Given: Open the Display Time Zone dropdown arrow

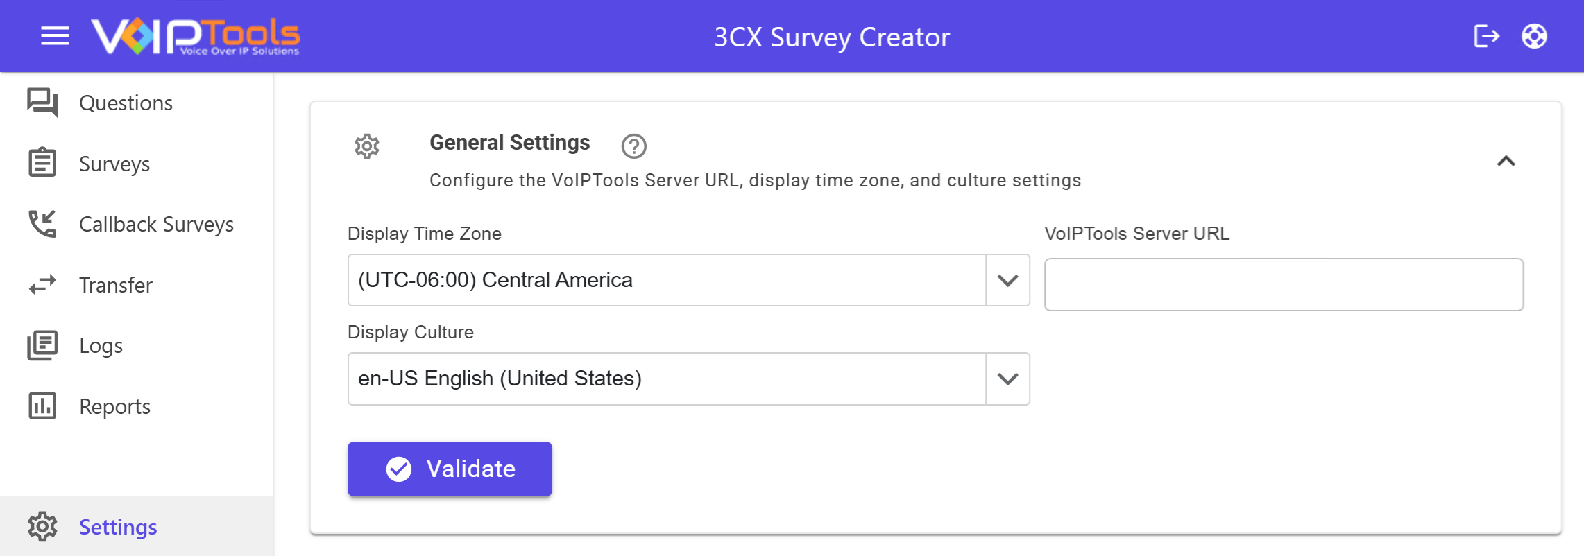Looking at the screenshot, I should [1007, 280].
